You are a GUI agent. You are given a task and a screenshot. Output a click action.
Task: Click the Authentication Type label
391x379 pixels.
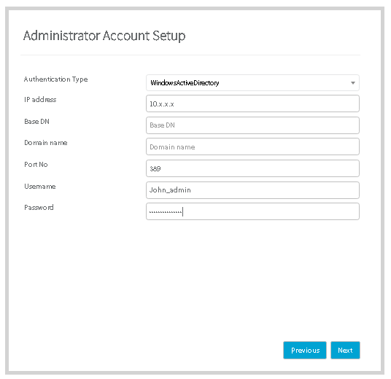pyautogui.click(x=56, y=79)
